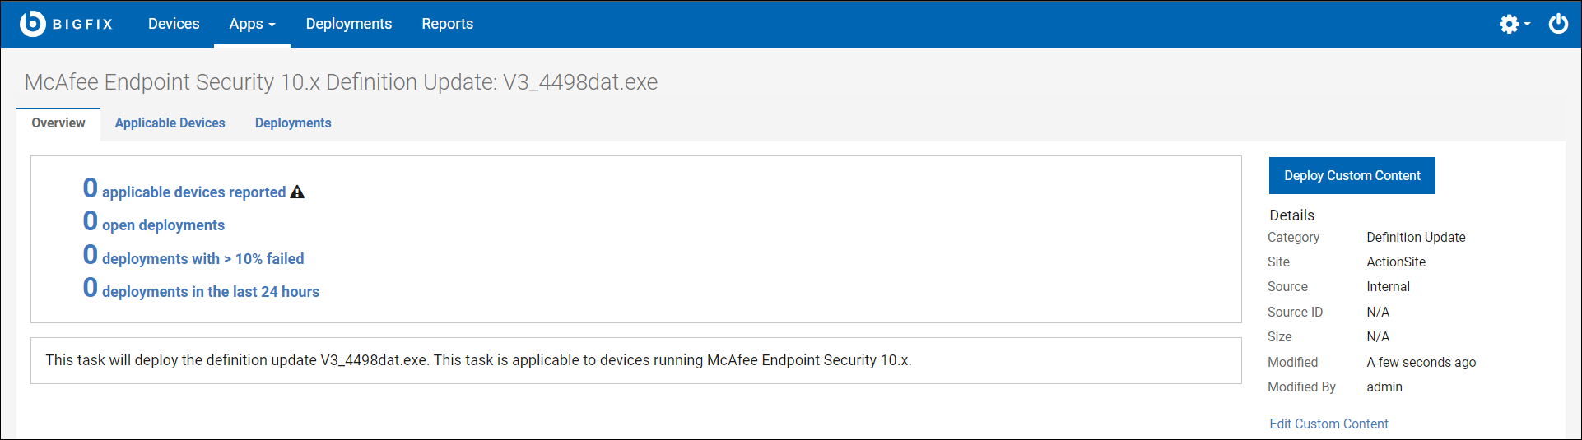View deployments with > 10% failed

202,259
